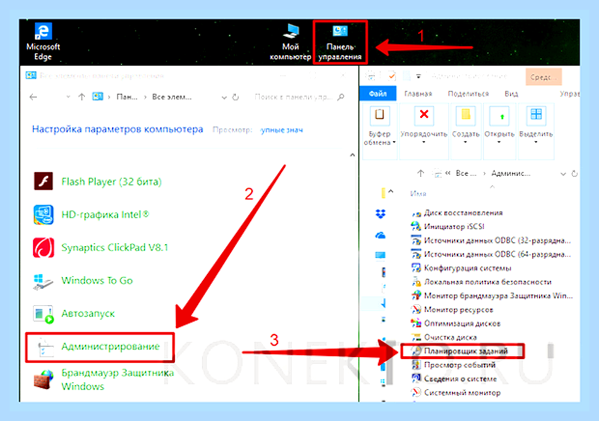Open the Панель управления desktop icon
The image size is (599, 421).
(x=340, y=42)
